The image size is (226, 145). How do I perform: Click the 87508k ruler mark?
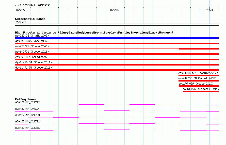115,10
